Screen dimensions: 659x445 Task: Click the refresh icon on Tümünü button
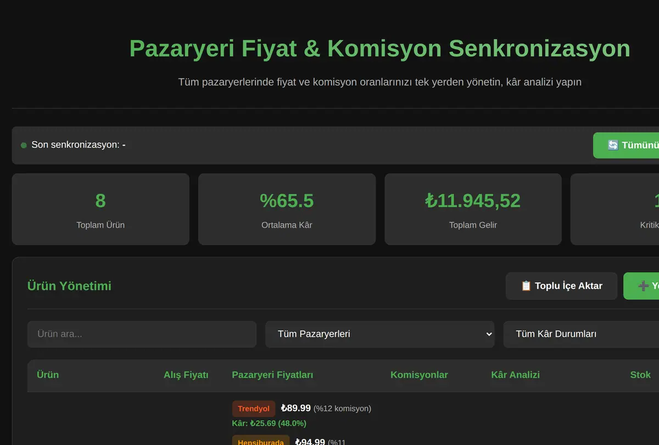coord(613,145)
